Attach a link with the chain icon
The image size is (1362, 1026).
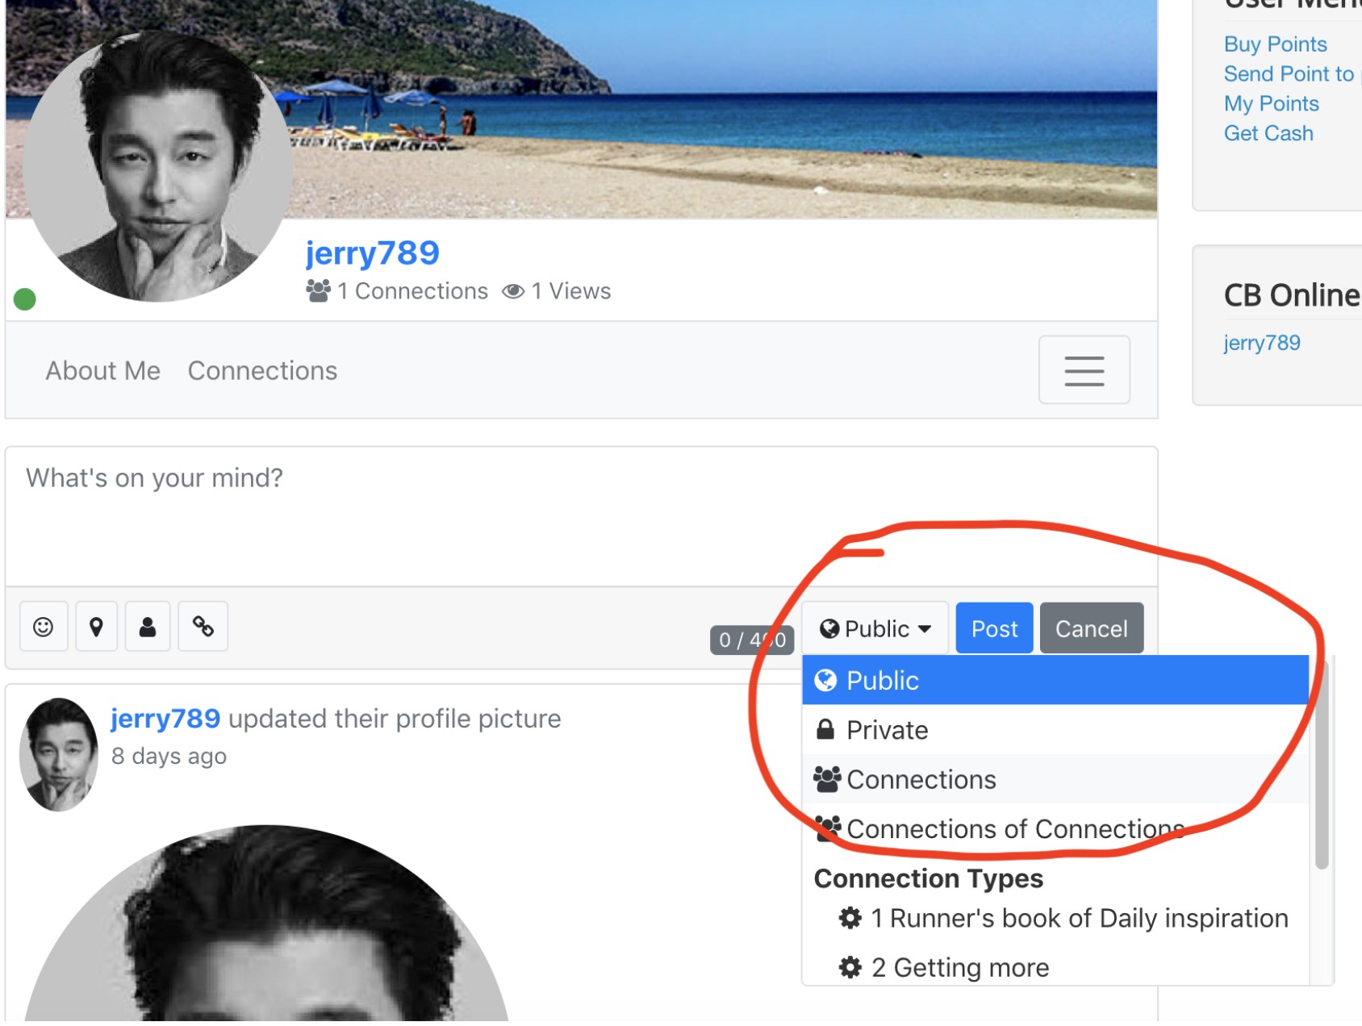click(203, 627)
